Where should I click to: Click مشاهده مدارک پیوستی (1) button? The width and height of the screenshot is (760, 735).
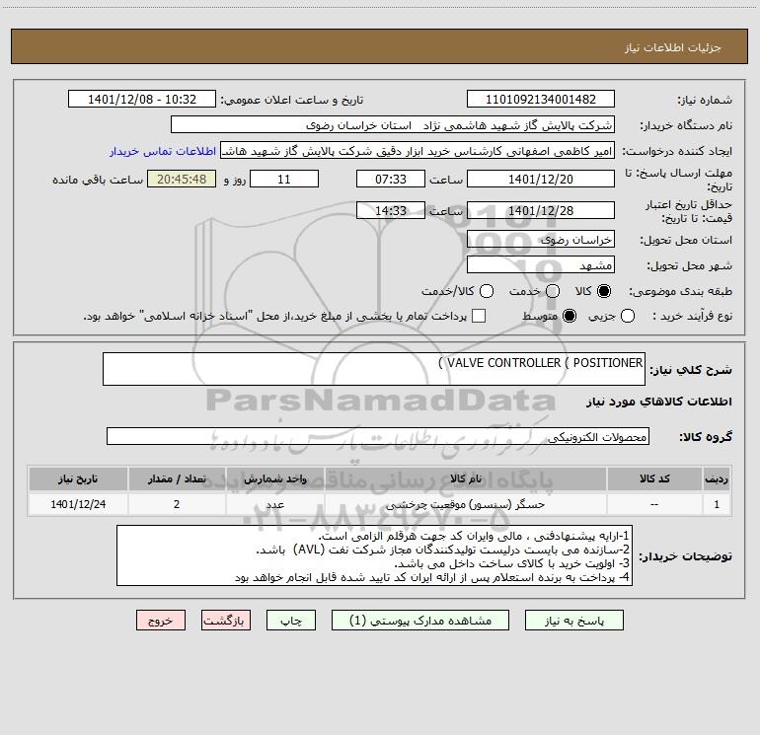420,621
